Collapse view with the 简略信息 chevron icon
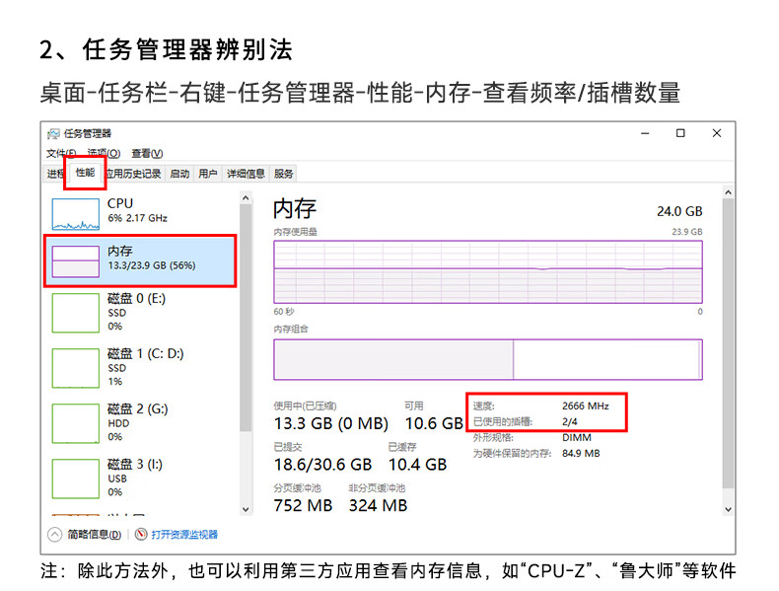The width and height of the screenshot is (779, 591). (x=55, y=535)
